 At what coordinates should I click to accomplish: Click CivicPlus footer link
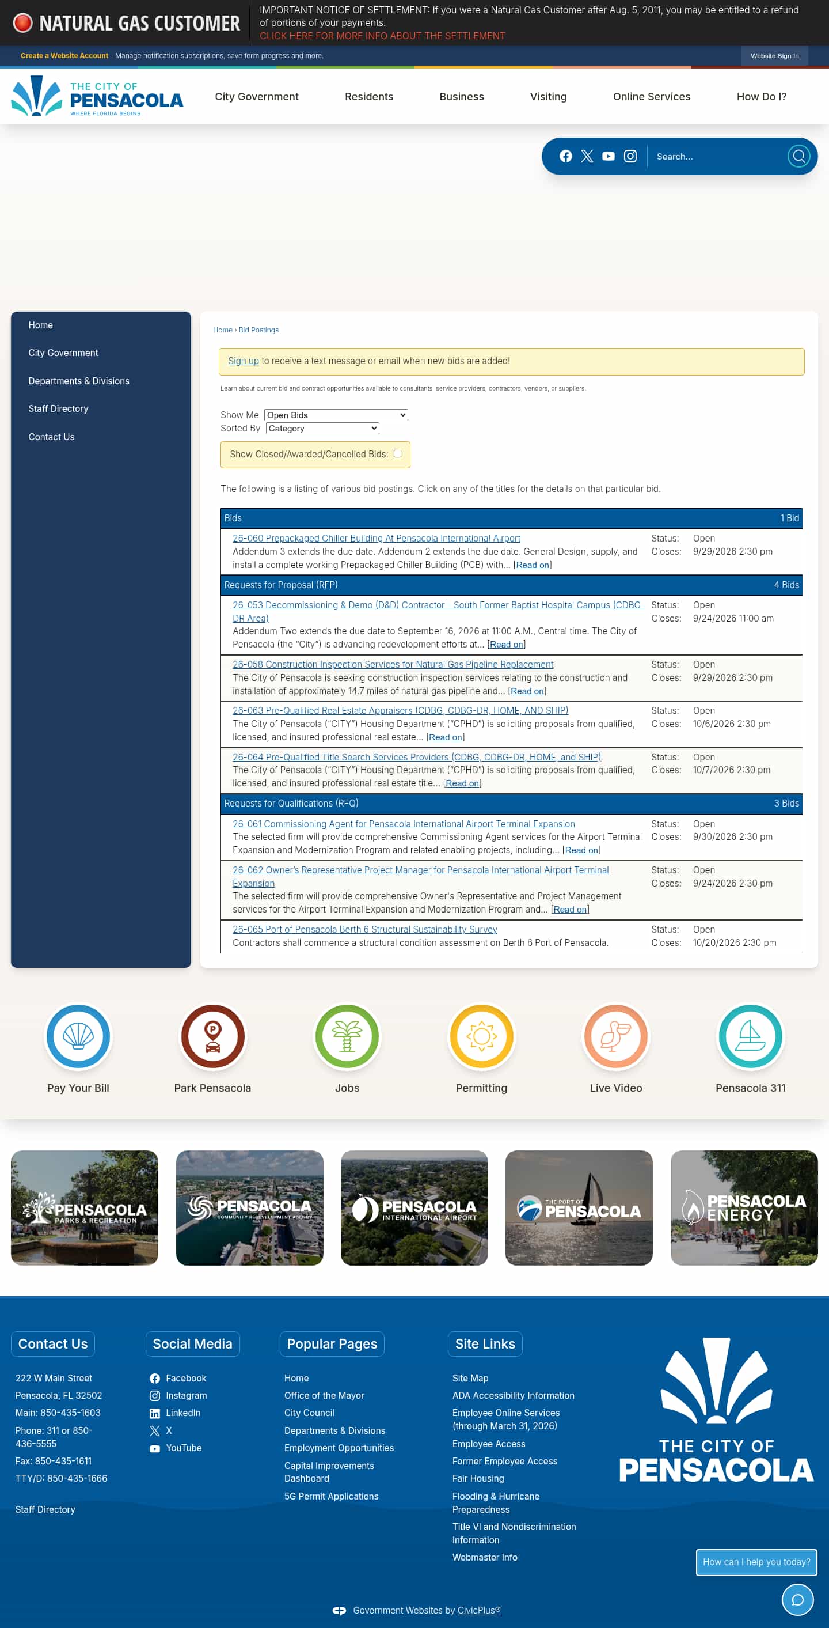click(478, 1610)
